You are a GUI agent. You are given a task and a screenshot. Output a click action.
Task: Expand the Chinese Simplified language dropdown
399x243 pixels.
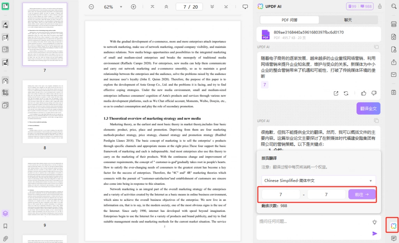(318, 181)
